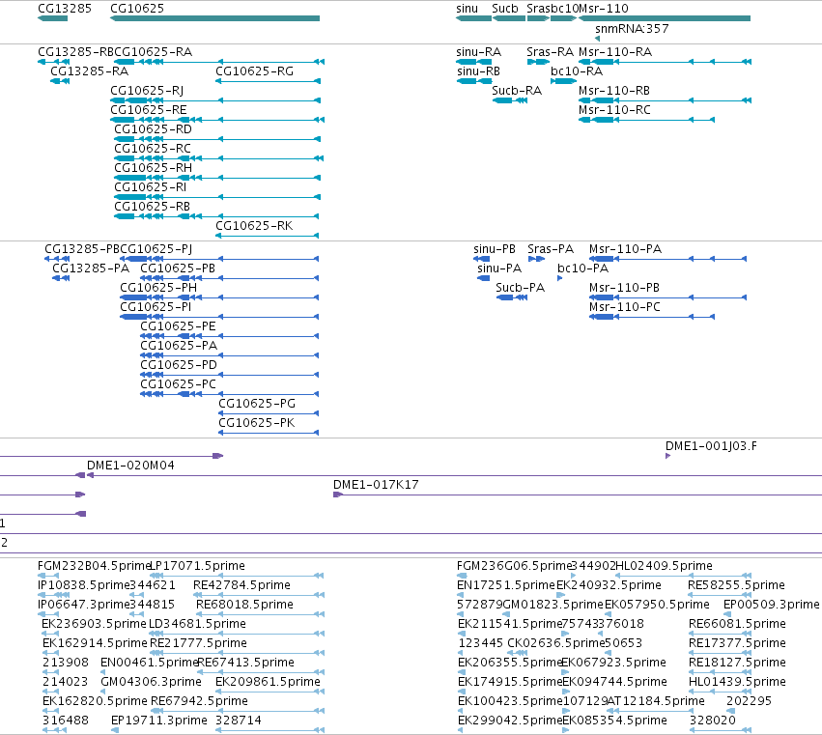Select protein Msr-110-PA
The height and width of the screenshot is (735, 822).
coord(667,259)
